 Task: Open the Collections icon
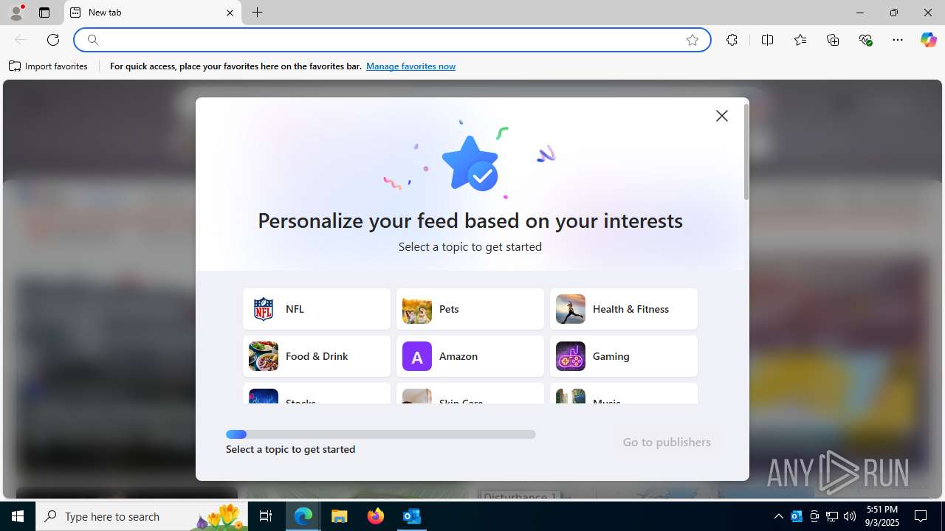[833, 40]
